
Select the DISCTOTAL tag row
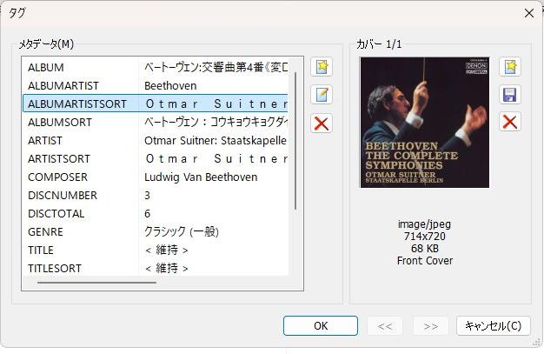click(x=155, y=213)
